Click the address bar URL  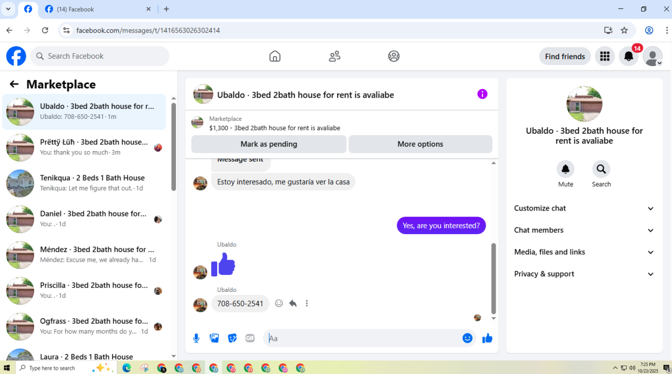click(x=148, y=30)
